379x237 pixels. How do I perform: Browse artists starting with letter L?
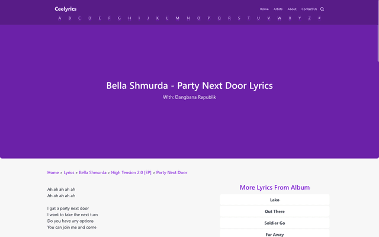tap(167, 18)
